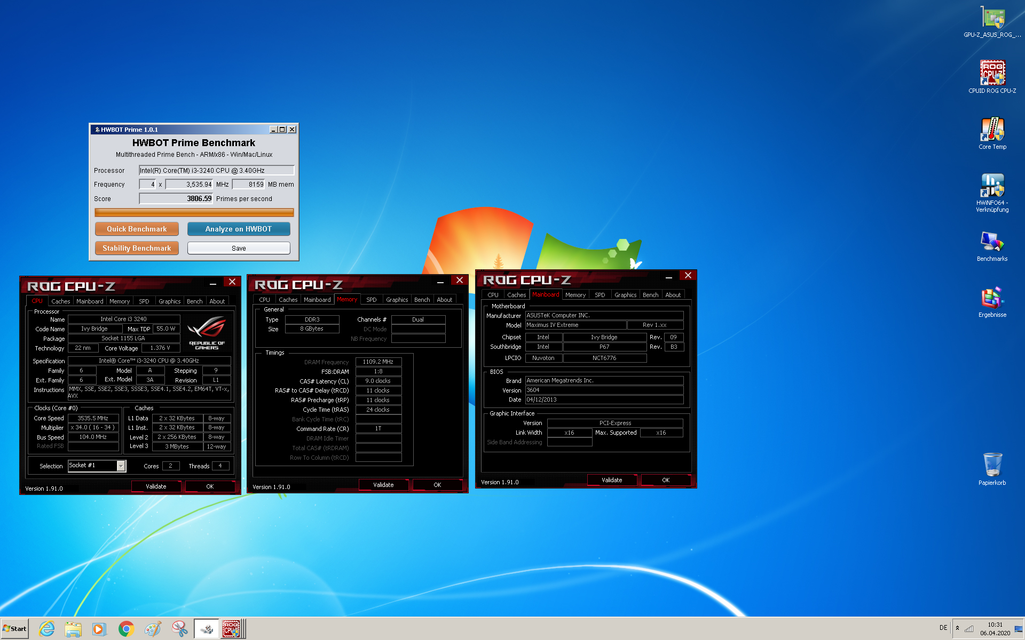
Task: Open Caches tab in Mainboard window
Action: pyautogui.click(x=516, y=295)
